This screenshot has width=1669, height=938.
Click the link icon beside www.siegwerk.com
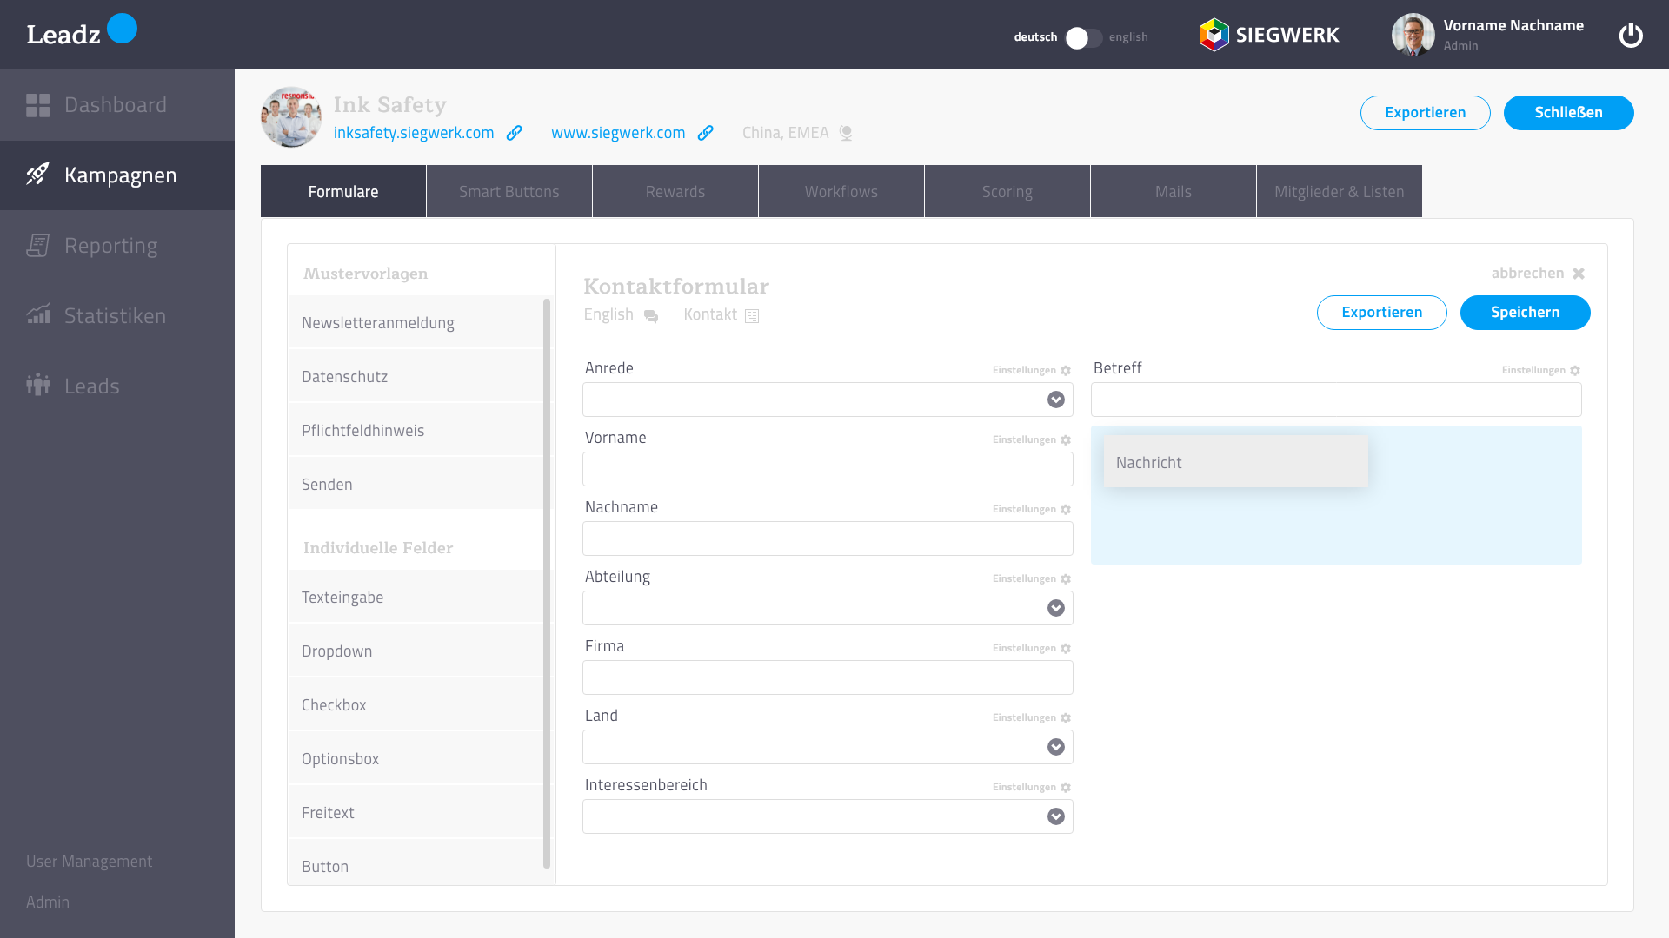[706, 133]
